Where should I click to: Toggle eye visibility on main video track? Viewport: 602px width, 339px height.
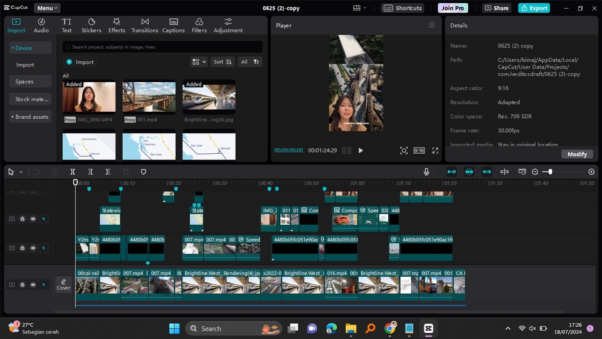tap(33, 285)
